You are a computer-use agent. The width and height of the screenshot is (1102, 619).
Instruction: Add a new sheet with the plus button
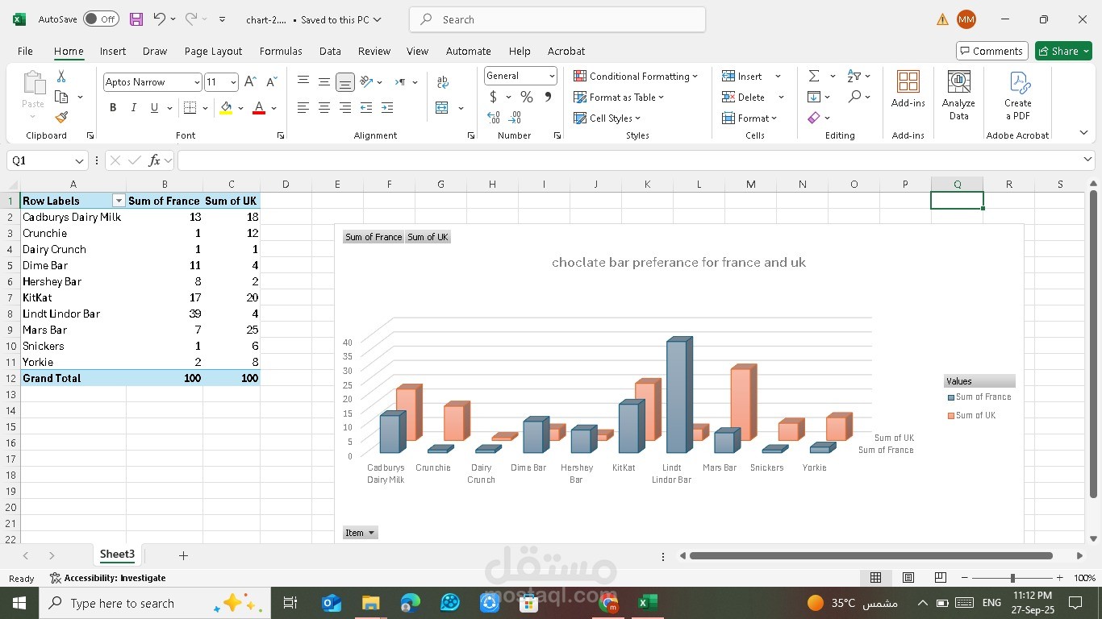(x=183, y=555)
